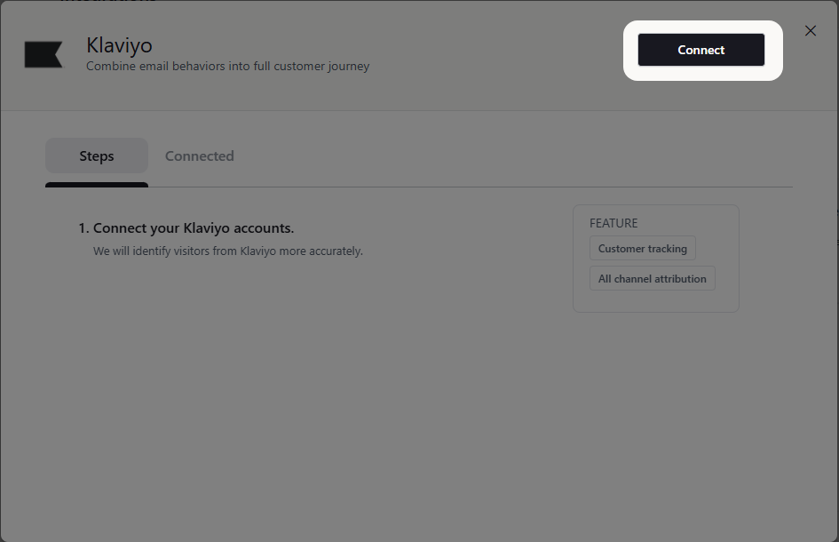The width and height of the screenshot is (839, 542).
Task: Click the All channel attribution feature chip
Action: tap(652, 278)
